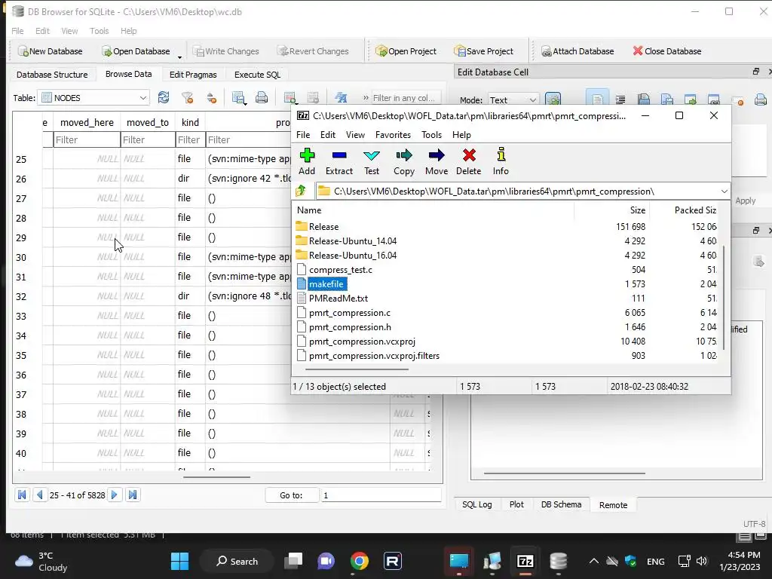Float the Edit Database Cell panel
Viewport: 772px width, 579px height.
click(x=755, y=72)
